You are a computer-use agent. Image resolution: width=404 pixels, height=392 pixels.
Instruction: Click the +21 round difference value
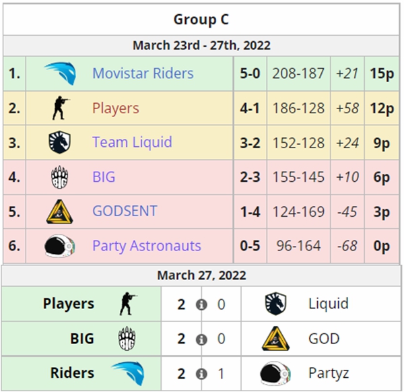click(347, 73)
